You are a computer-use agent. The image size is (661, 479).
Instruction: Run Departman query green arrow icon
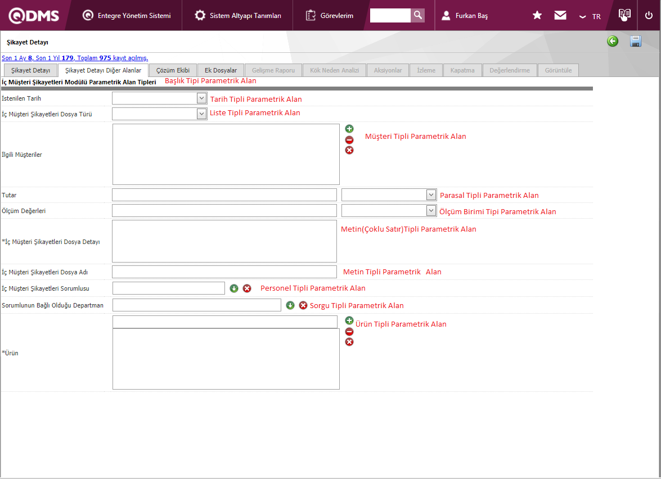290,305
